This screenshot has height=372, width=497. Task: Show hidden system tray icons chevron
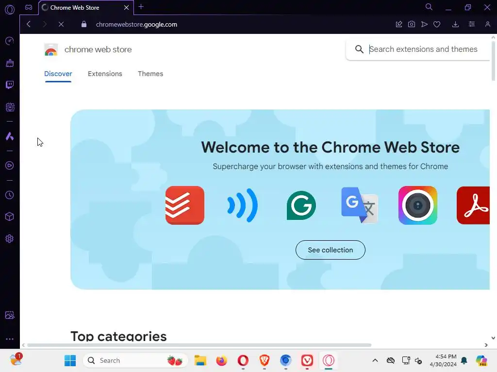pos(375,360)
